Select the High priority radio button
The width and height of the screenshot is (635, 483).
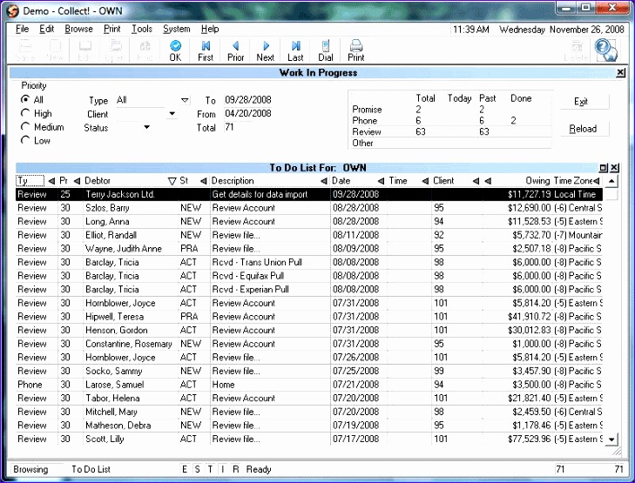click(25, 113)
